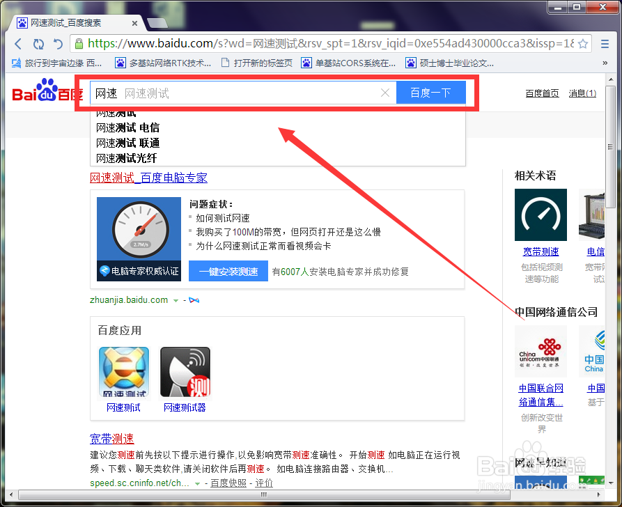The height and width of the screenshot is (507, 622).
Task: Open result 网速测试_百度电脑专家
Action: tap(148, 178)
